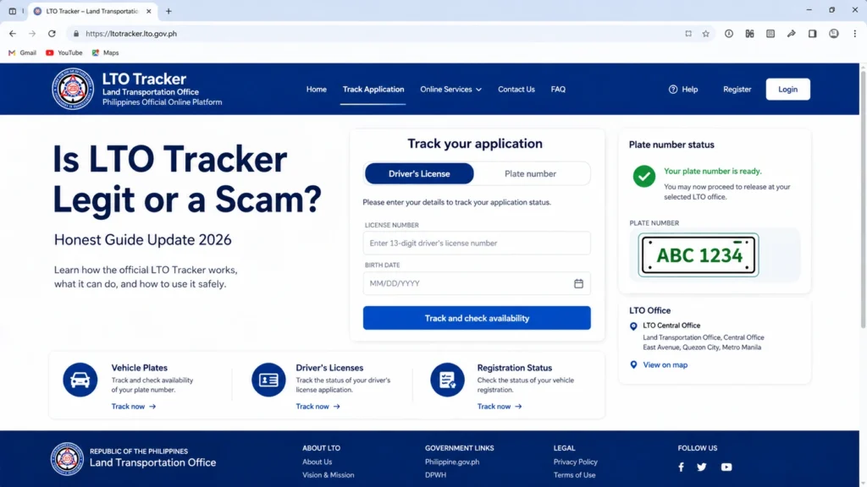Open the Facebook icon in footer
The image size is (867, 487).
(x=682, y=467)
